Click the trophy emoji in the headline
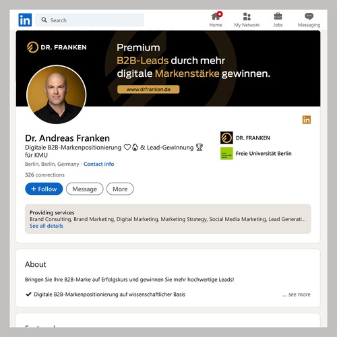 [x=200, y=148]
